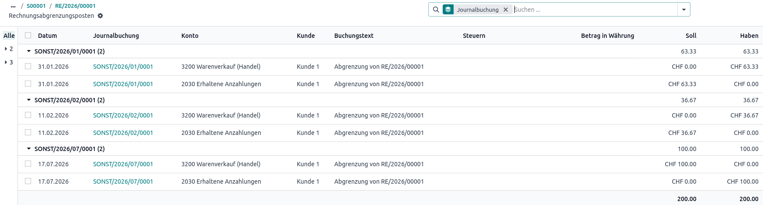Viewport: 763px width, 205px height.
Task: Focus the Suchen search input field
Action: (595, 10)
